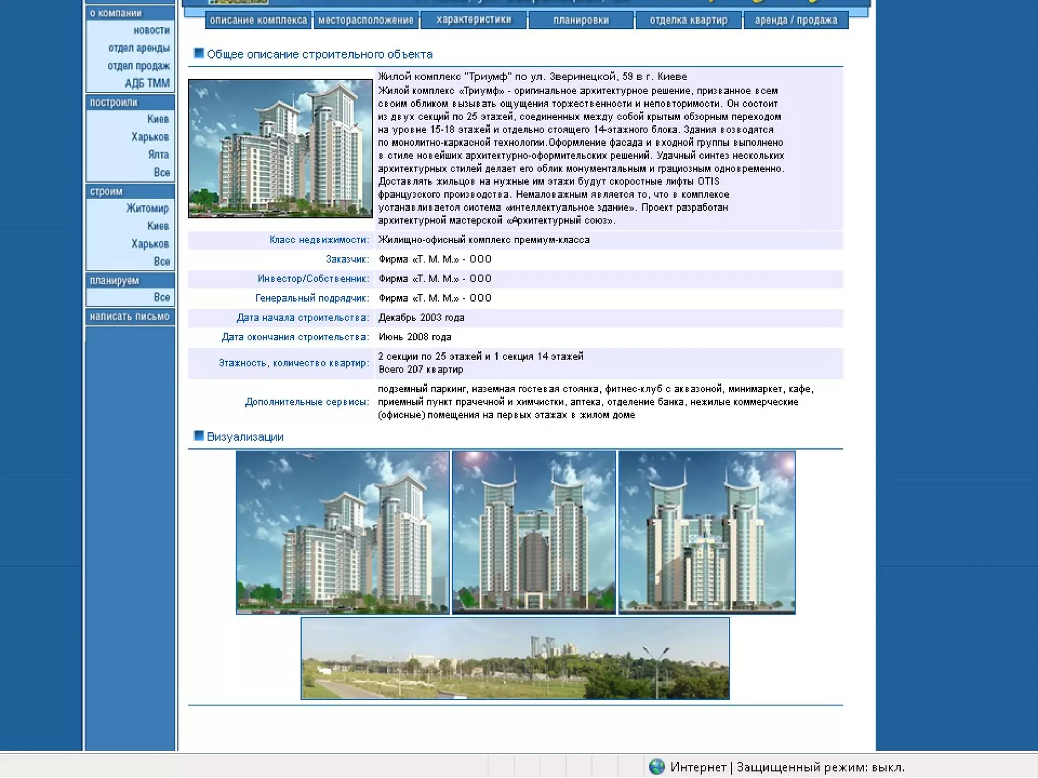Open the panoramic landscape photo
The height and width of the screenshot is (778, 1038).
[515, 658]
